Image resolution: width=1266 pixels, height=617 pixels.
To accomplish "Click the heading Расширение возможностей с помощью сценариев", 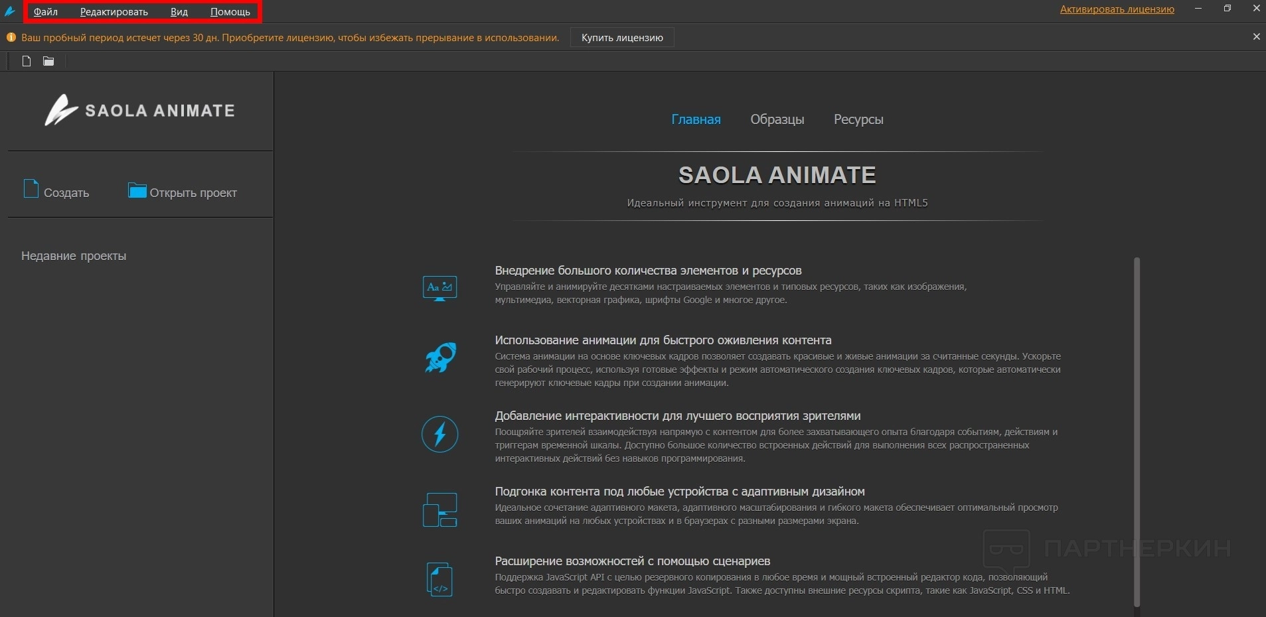I will [x=633, y=561].
